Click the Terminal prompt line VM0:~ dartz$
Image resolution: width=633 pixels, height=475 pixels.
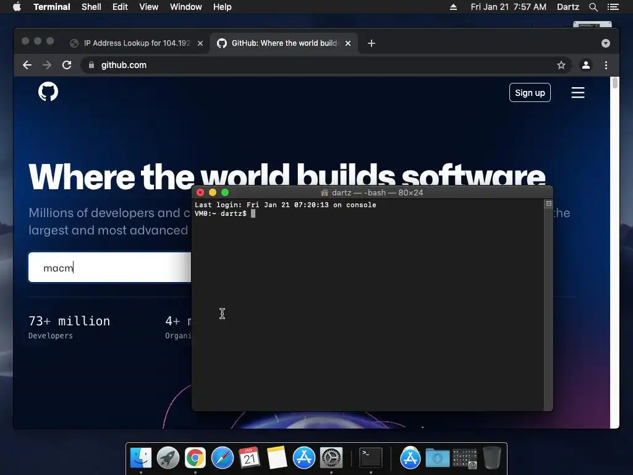(x=225, y=213)
